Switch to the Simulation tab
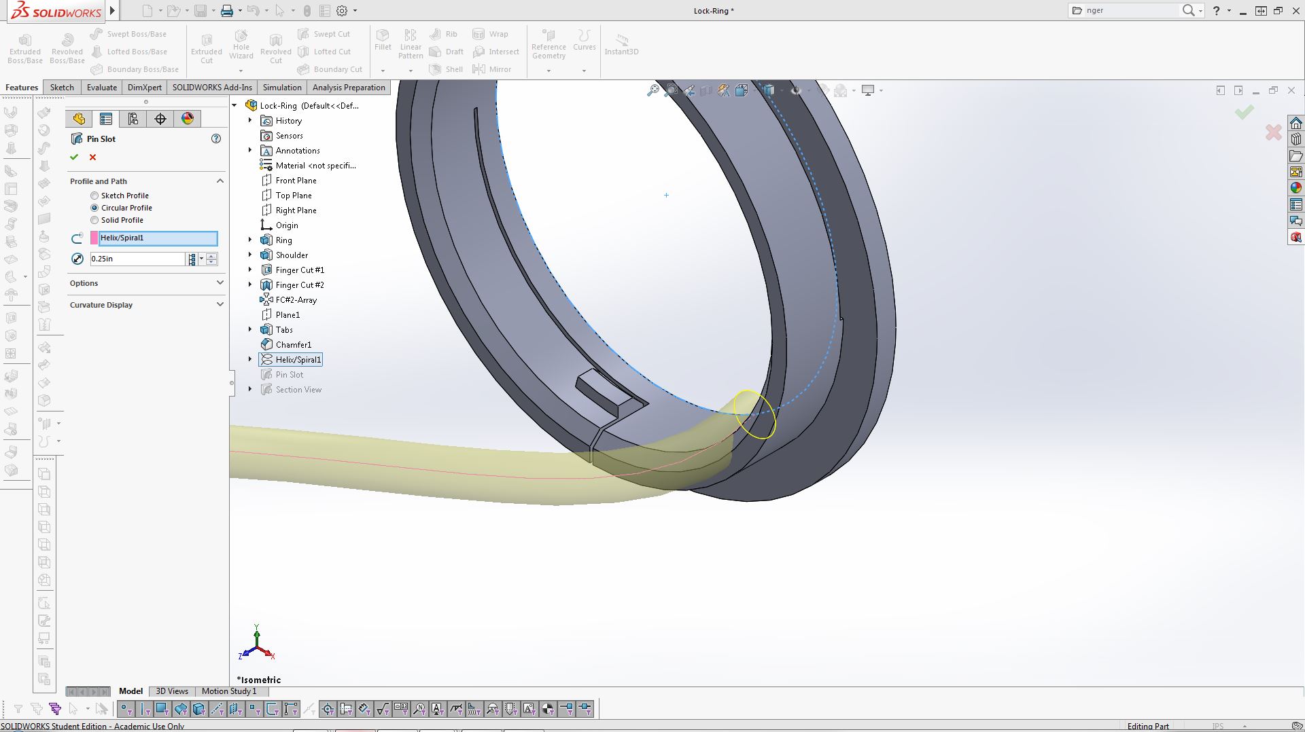This screenshot has height=732, width=1305. 282,88
